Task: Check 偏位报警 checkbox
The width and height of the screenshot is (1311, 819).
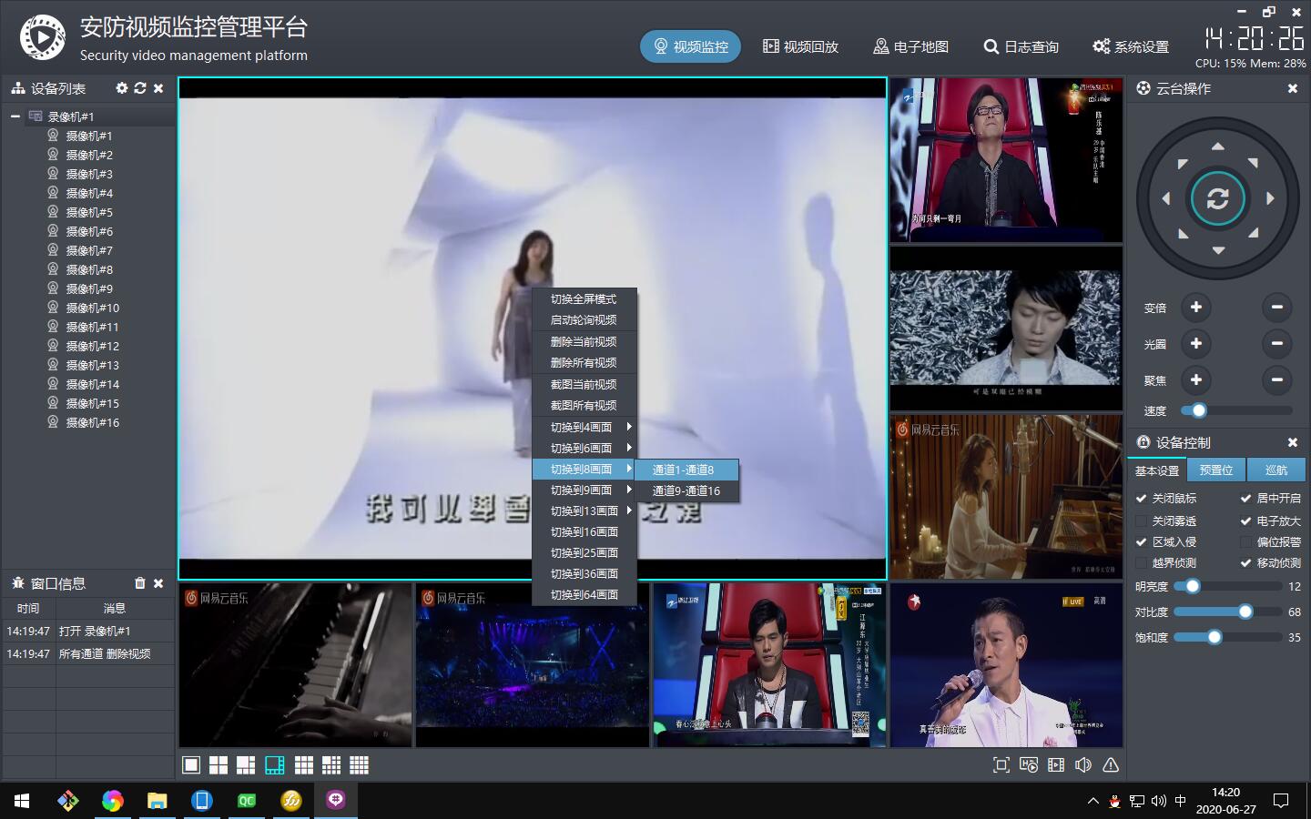Action: click(1246, 542)
